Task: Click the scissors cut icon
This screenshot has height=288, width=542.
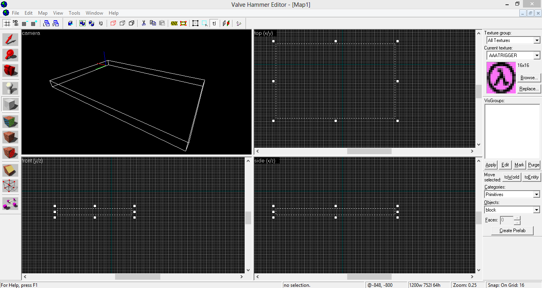Action: point(144,23)
